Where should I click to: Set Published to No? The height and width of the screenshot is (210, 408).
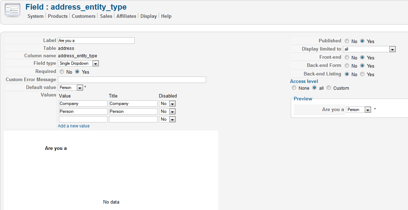pyautogui.click(x=347, y=41)
